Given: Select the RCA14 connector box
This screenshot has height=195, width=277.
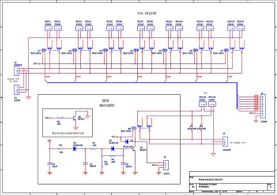Looking at the screenshot, I should pyautogui.click(x=240, y=28).
